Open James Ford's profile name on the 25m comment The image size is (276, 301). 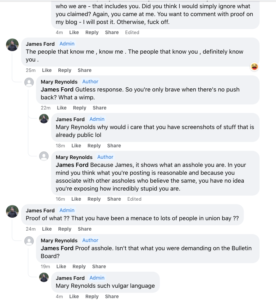[40, 44]
